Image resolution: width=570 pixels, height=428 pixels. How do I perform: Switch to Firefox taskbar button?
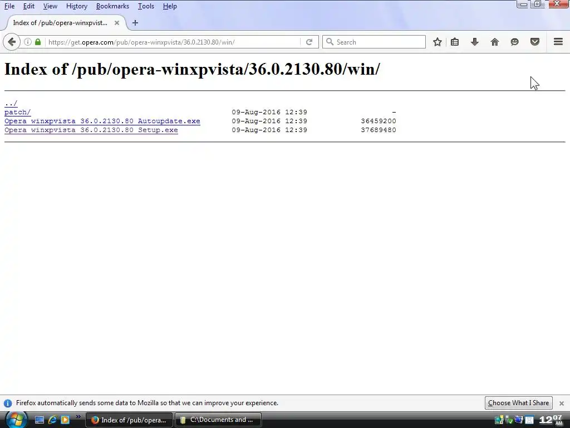(x=129, y=420)
